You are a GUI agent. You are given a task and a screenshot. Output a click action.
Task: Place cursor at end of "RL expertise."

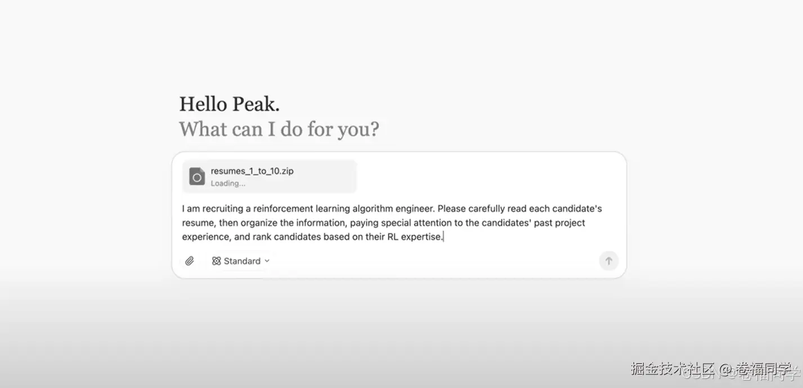[x=444, y=237]
